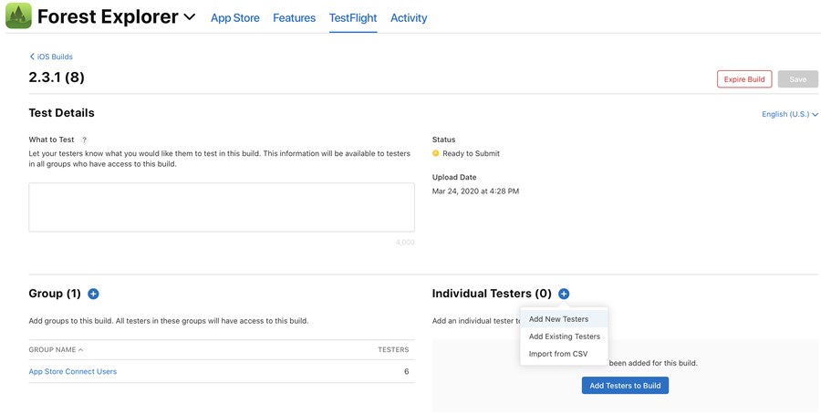Click the Ready to Submit status text
821x414 pixels.
(472, 153)
